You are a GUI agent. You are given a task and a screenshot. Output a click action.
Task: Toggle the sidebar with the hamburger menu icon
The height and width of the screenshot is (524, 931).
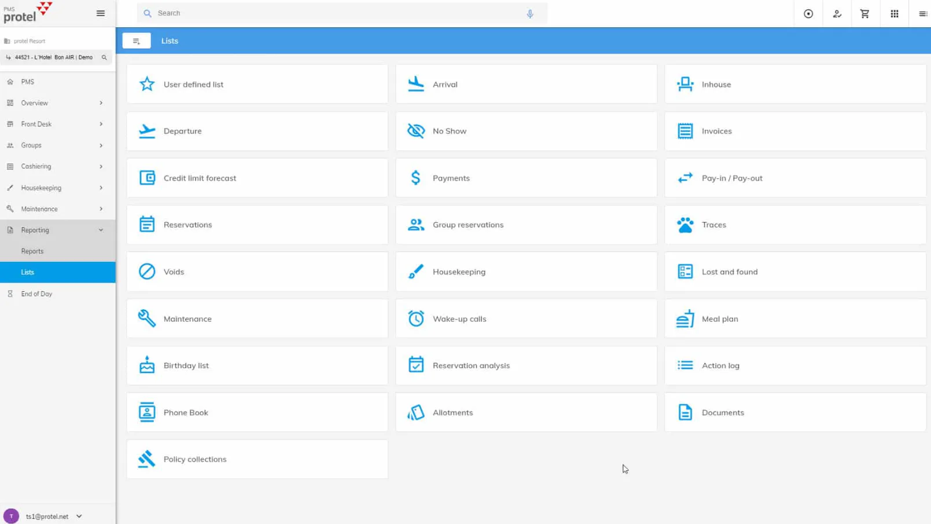coord(101,13)
